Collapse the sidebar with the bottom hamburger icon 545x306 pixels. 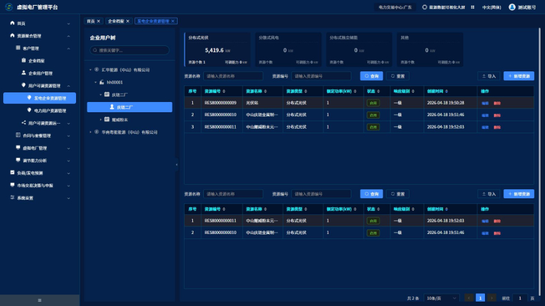(40, 300)
